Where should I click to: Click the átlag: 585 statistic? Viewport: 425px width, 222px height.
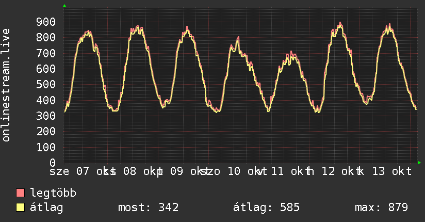click(x=267, y=208)
